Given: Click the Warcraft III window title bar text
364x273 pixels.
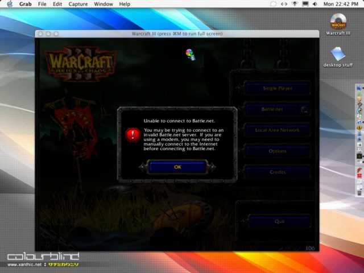Looking at the screenshot, I should coord(177,34).
